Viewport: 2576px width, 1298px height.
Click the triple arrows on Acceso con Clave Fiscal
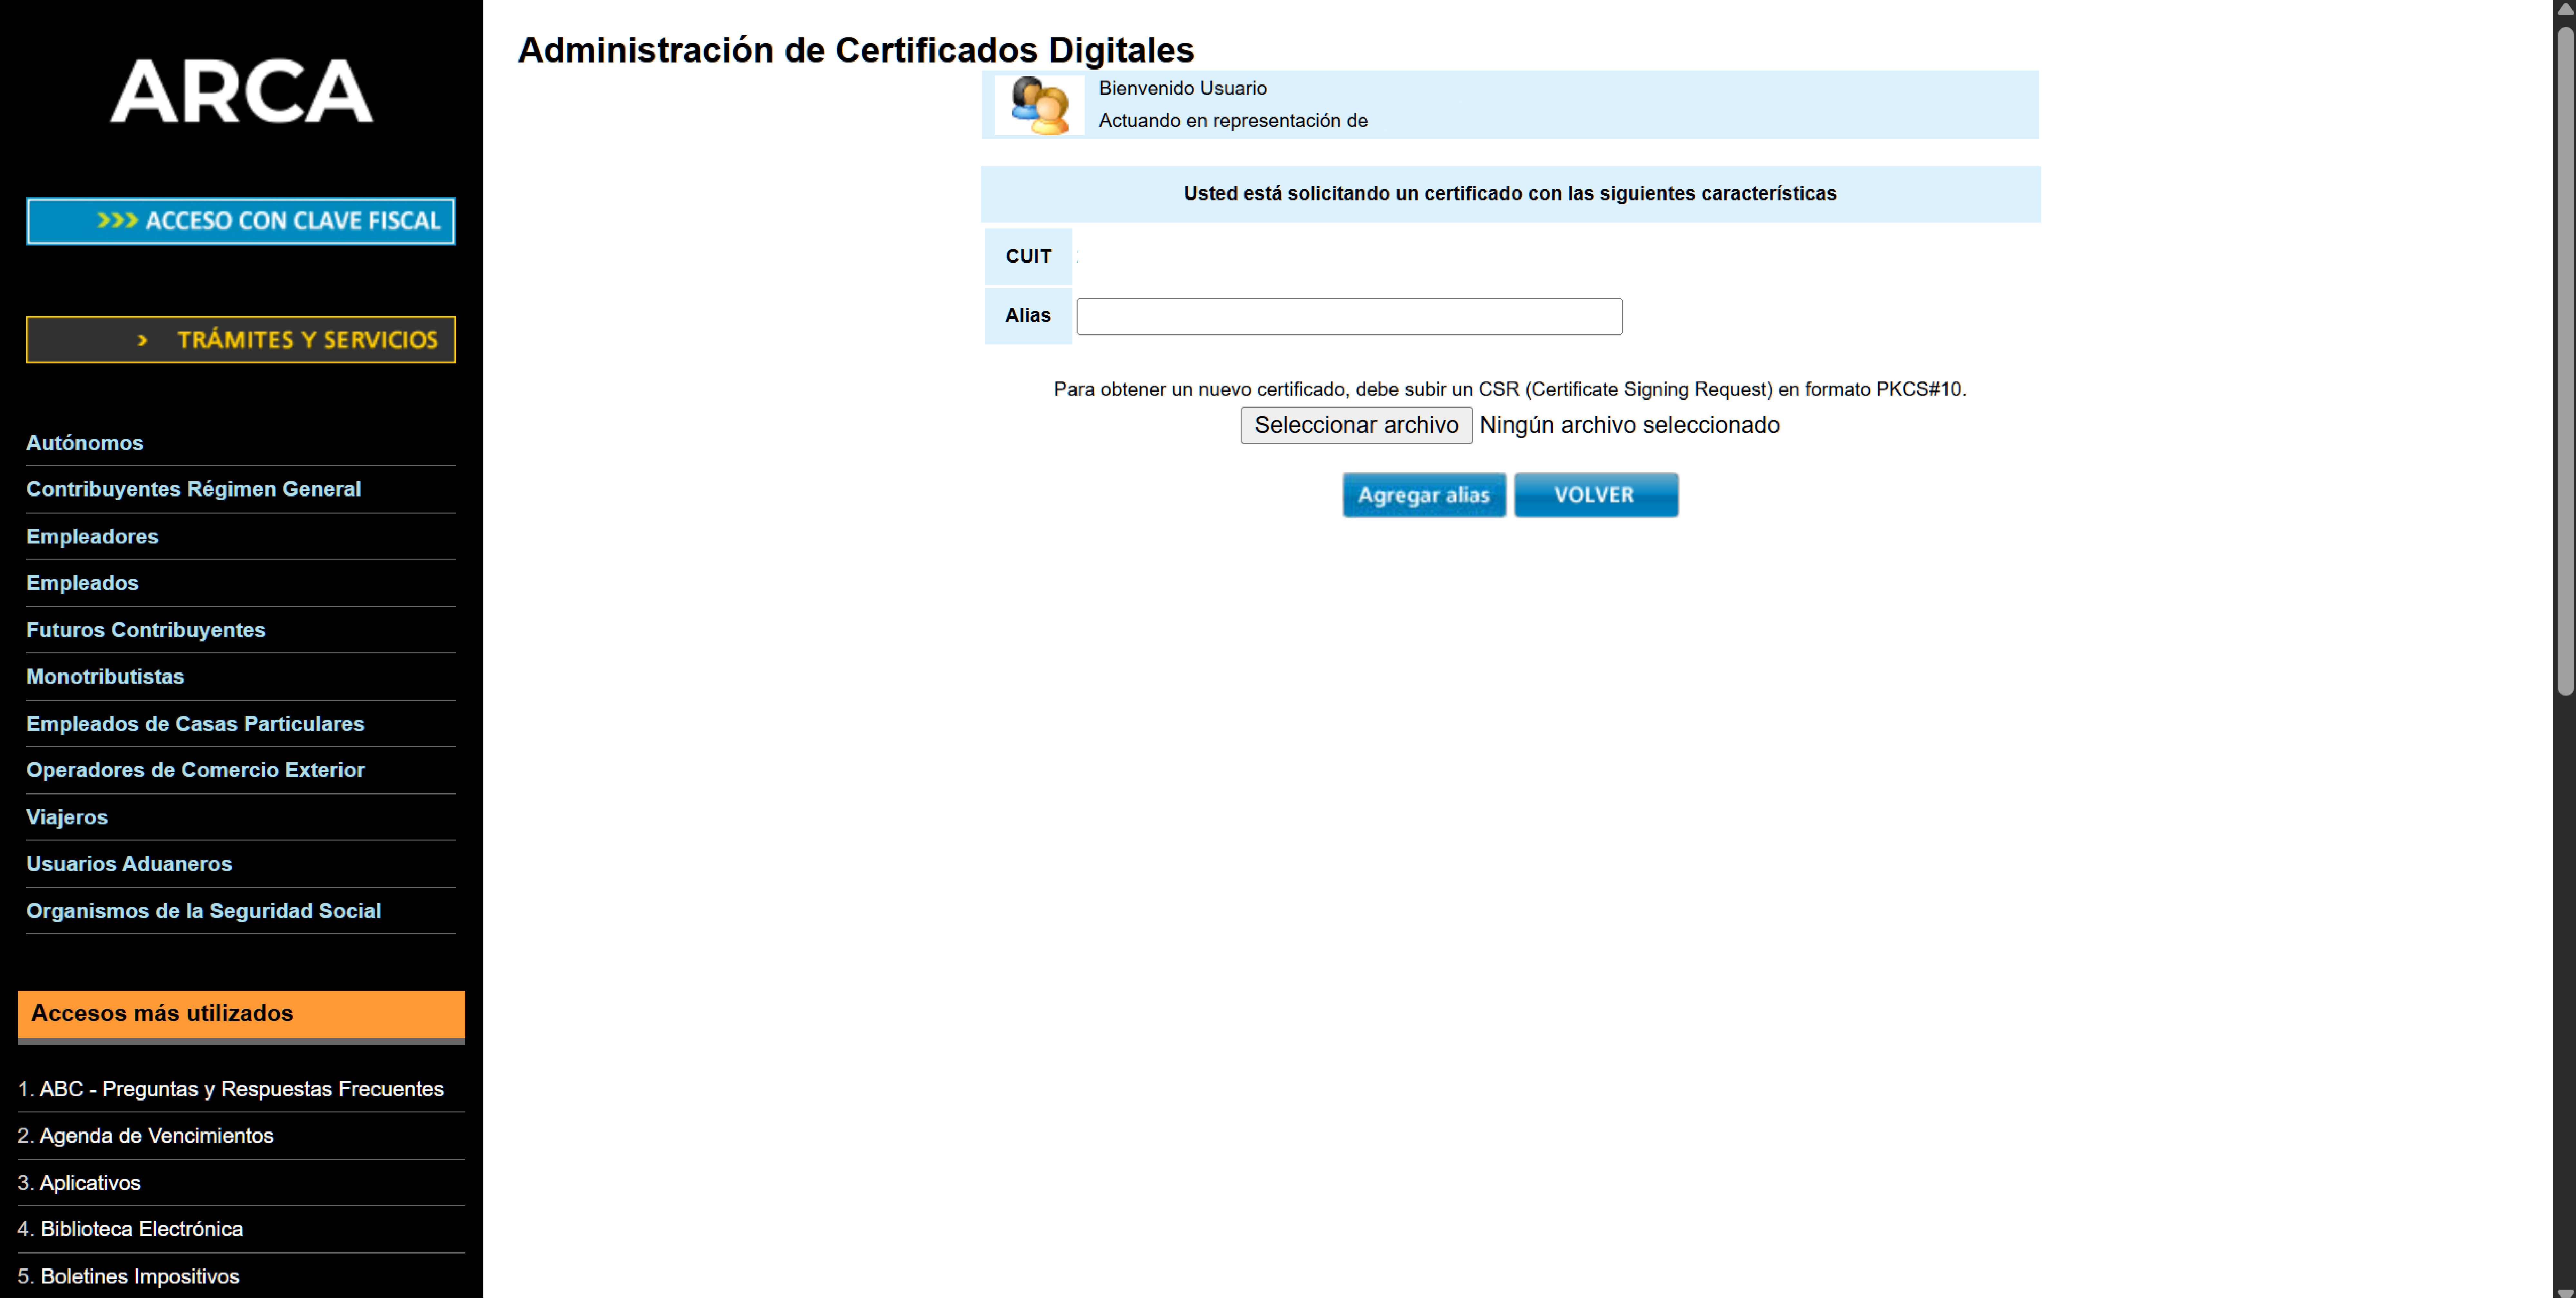tap(117, 221)
